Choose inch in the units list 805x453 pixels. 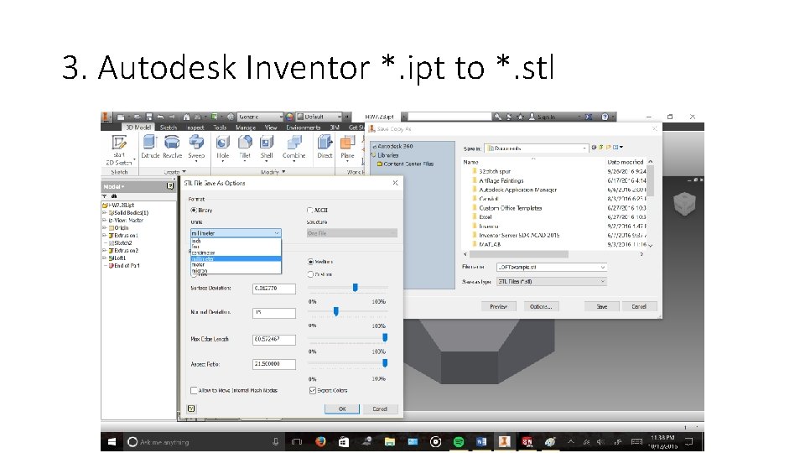(236, 241)
